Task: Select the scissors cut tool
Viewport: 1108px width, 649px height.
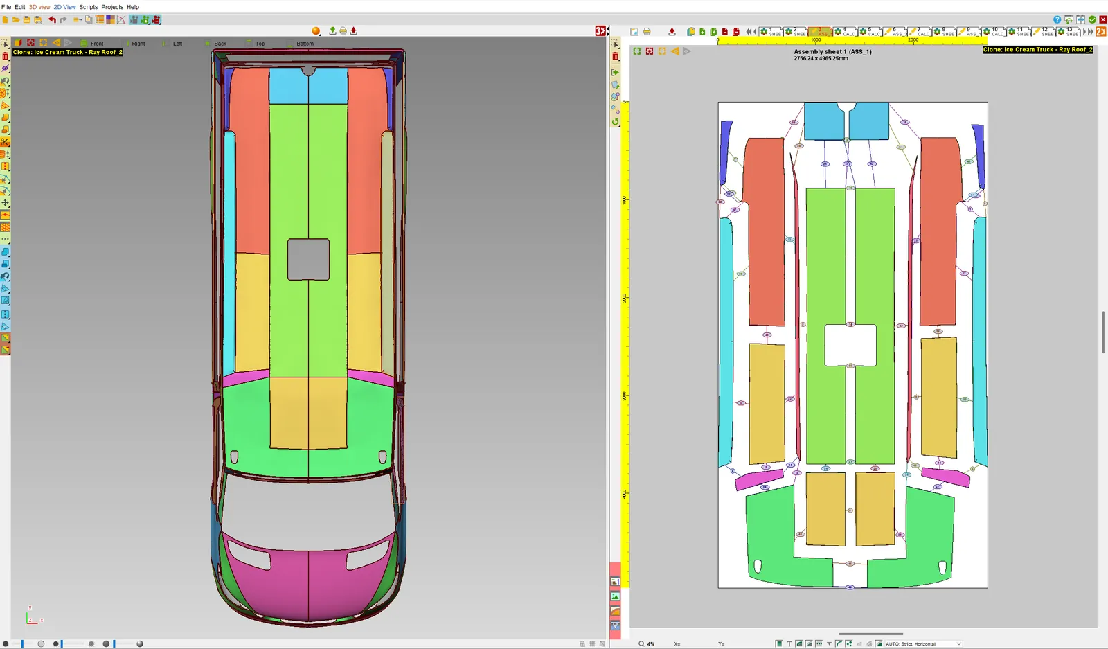Action: [x=5, y=142]
